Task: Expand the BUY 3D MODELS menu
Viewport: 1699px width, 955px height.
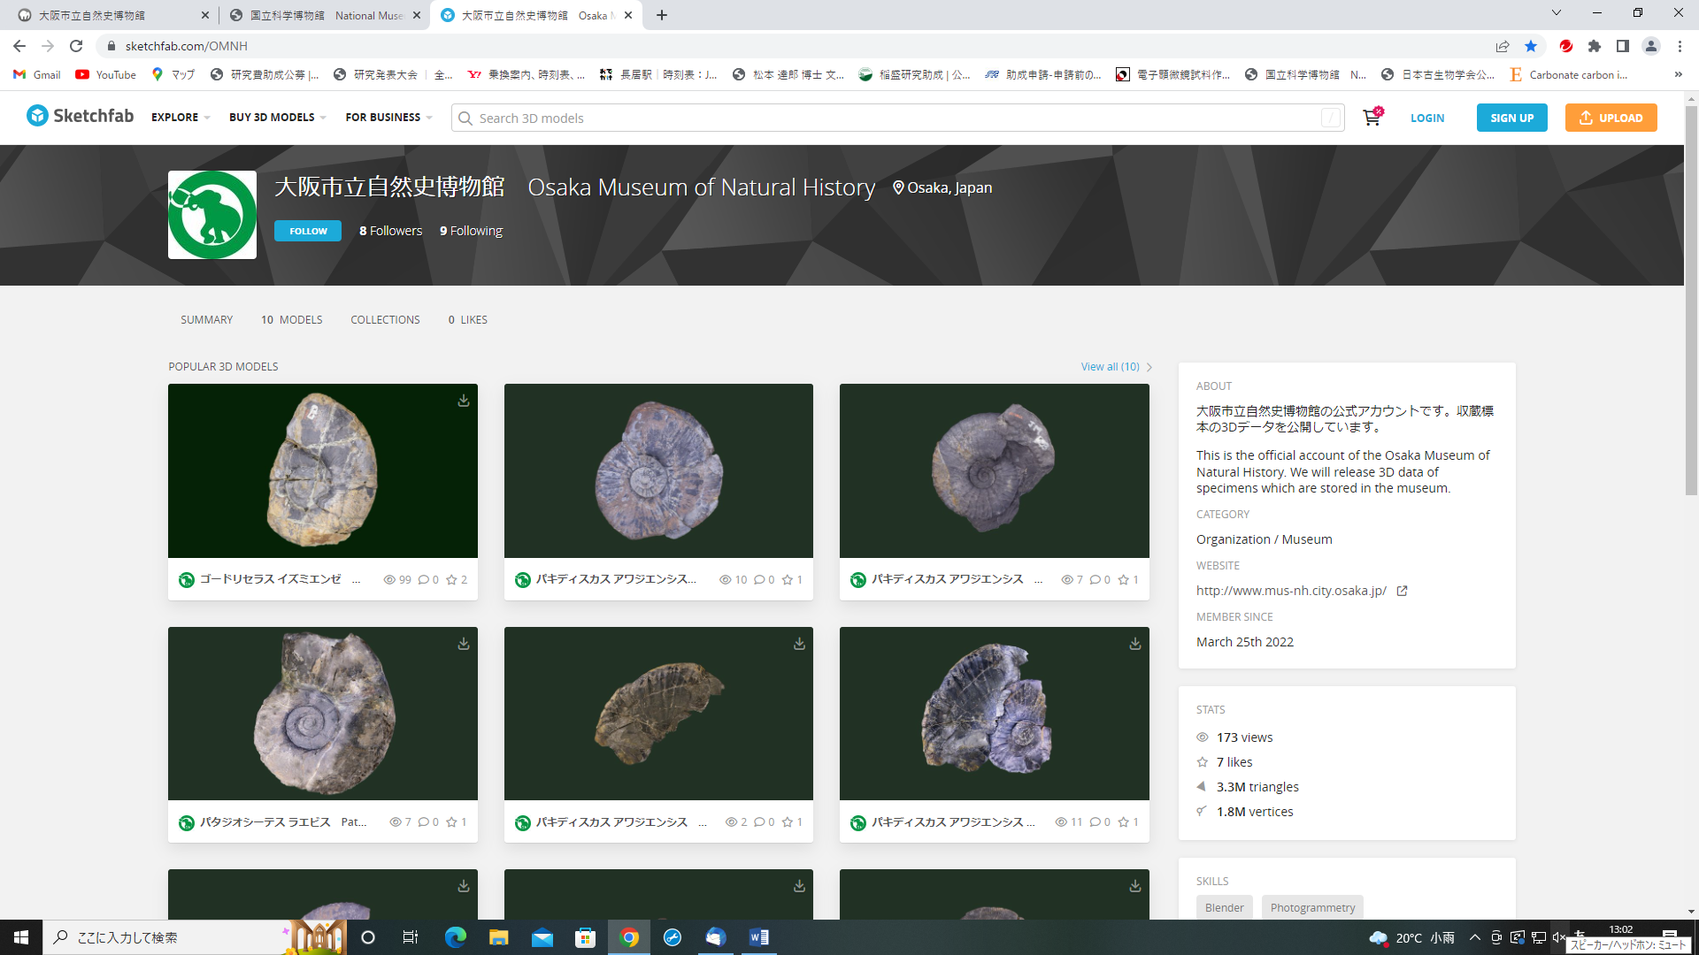Action: pyautogui.click(x=278, y=118)
